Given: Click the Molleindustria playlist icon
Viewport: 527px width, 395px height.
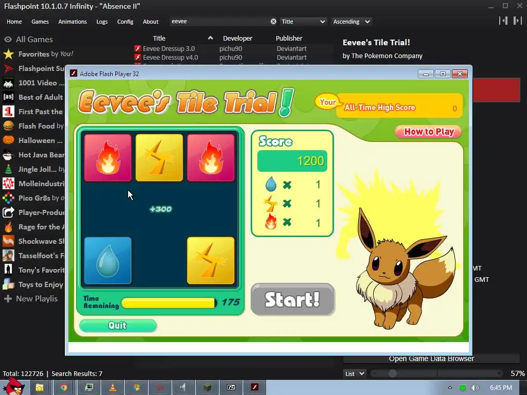Looking at the screenshot, I should tap(8, 184).
